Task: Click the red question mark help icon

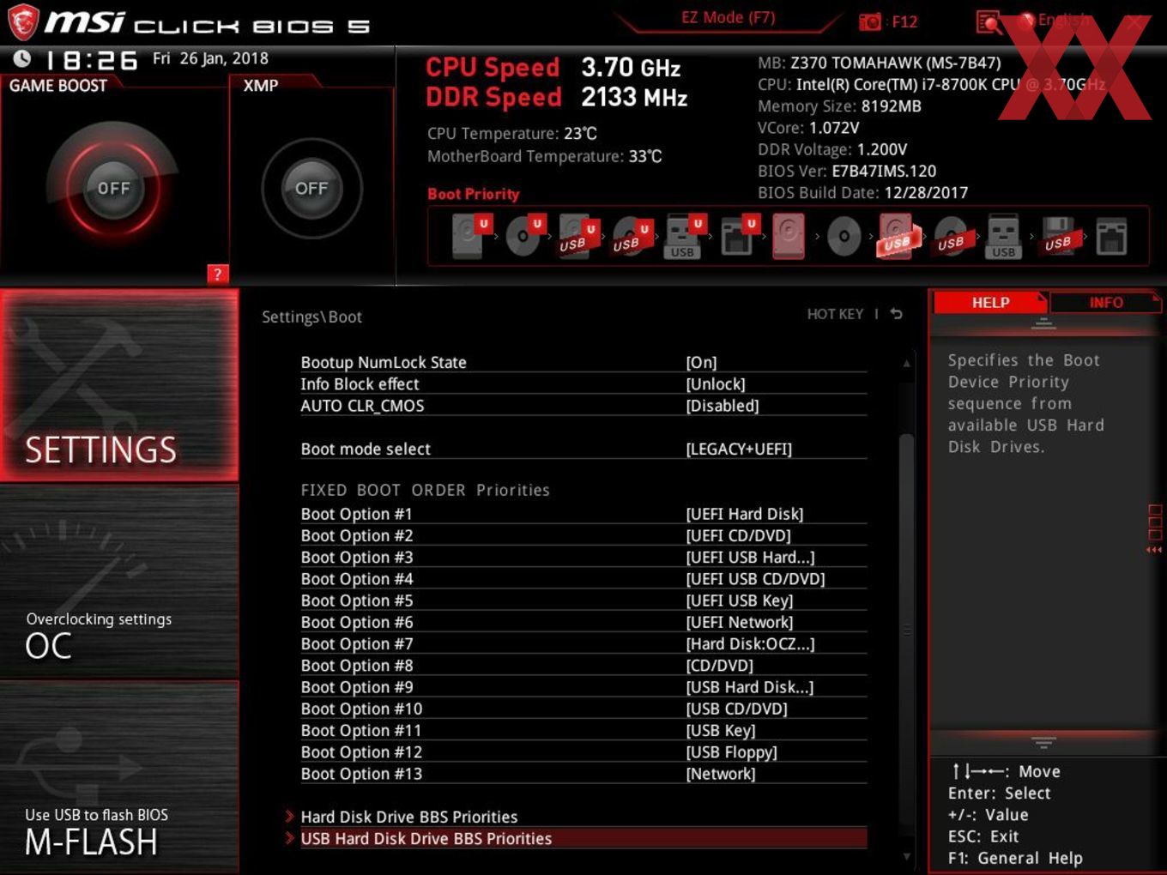Action: [218, 274]
